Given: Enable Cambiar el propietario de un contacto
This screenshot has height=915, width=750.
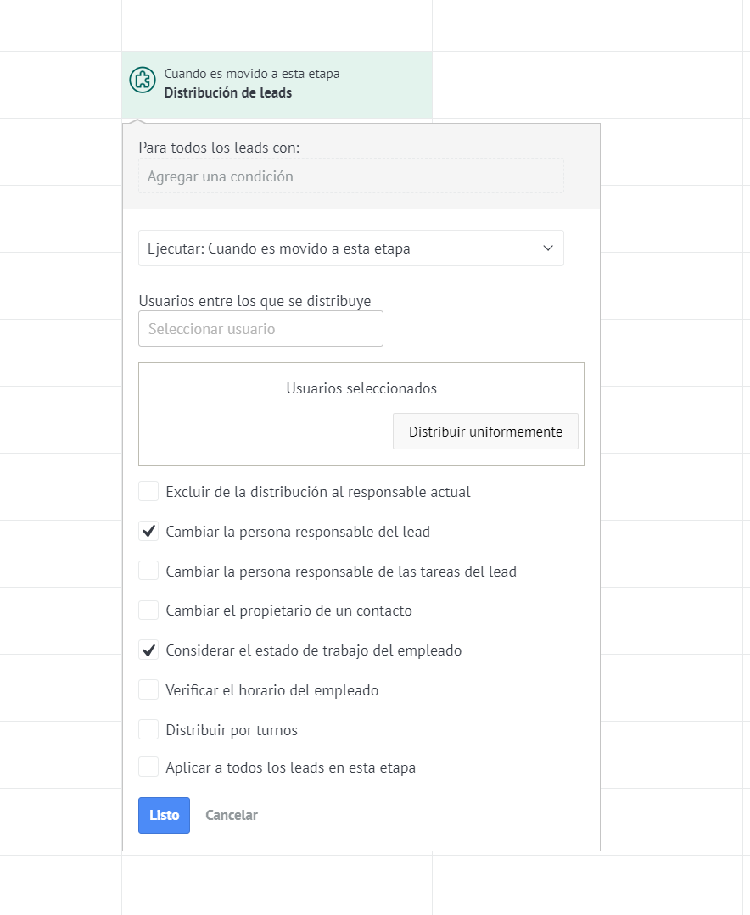Looking at the screenshot, I should coord(148,611).
